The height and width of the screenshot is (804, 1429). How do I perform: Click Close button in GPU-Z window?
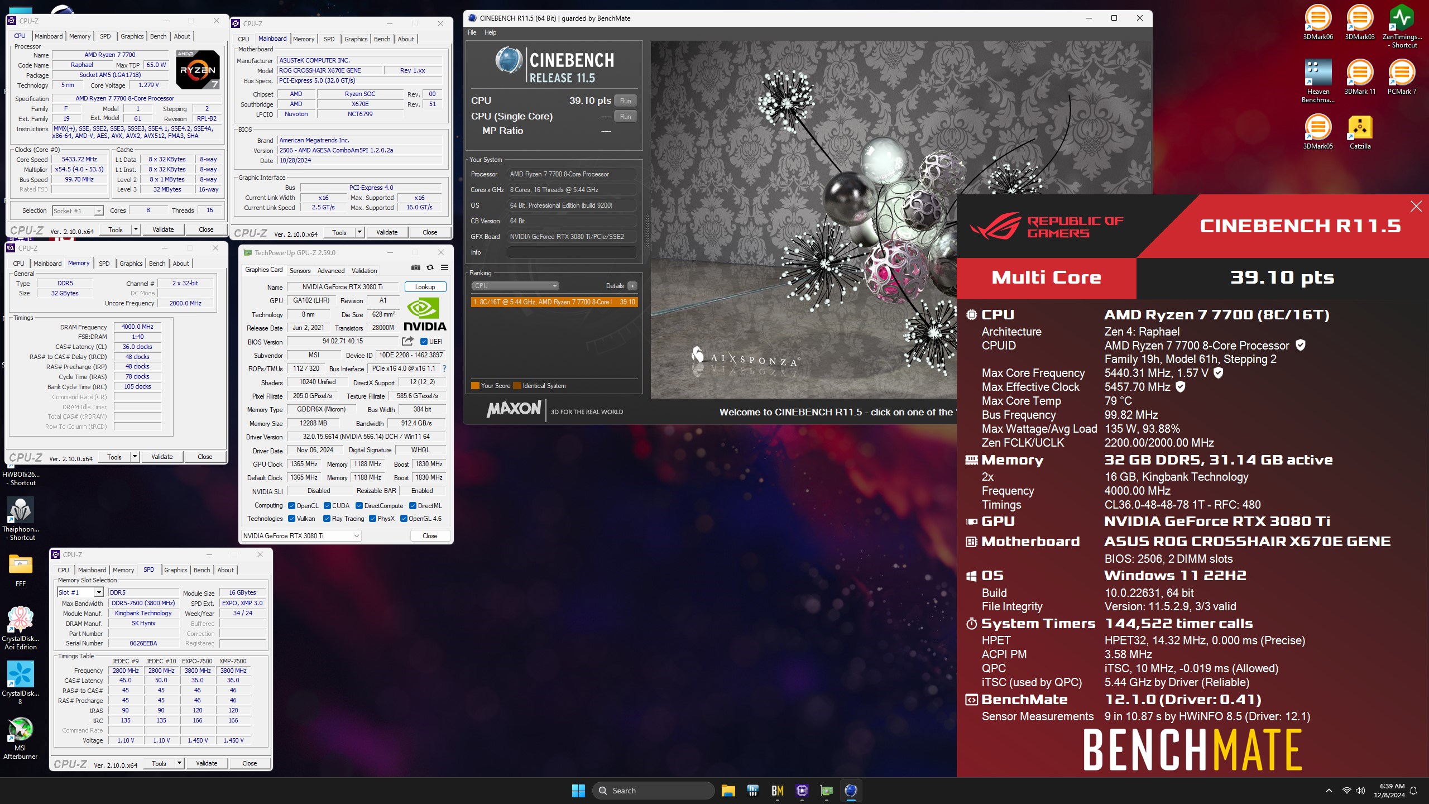coord(430,536)
